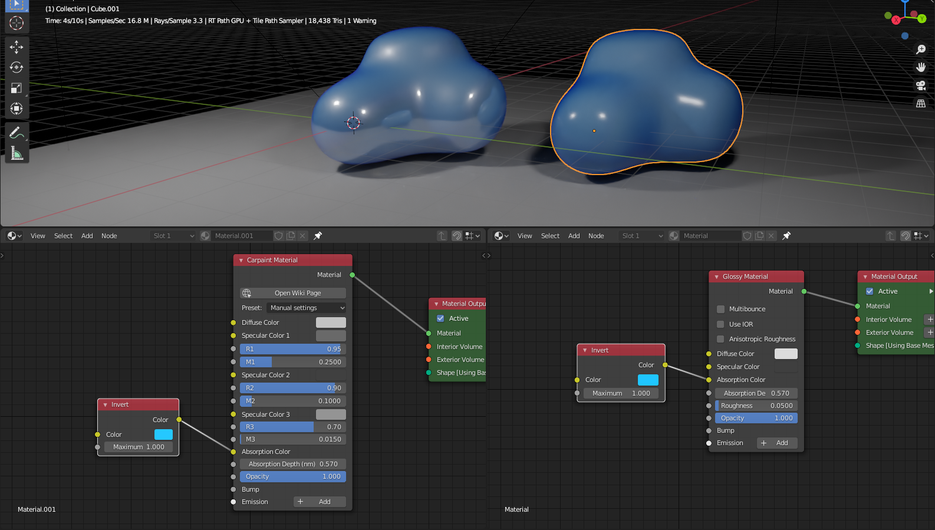The height and width of the screenshot is (530, 935).
Task: Select the Rotate tool
Action: [x=17, y=67]
